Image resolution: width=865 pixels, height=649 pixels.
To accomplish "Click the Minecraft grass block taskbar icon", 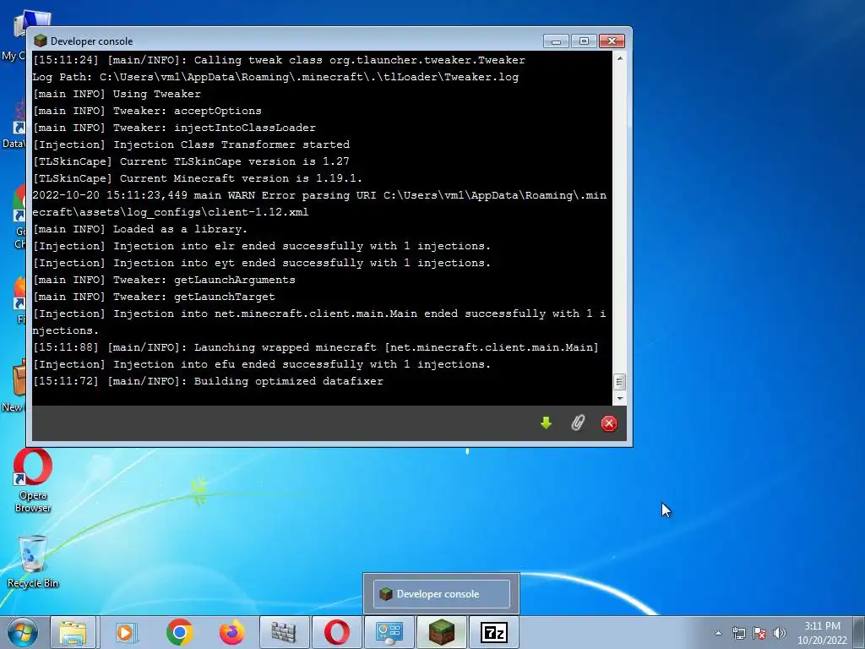I will (x=442, y=632).
